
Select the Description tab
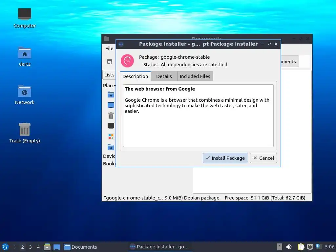pyautogui.click(x=135, y=76)
